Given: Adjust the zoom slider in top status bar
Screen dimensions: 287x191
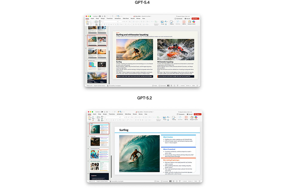Looking at the screenshot, I should (186, 86).
